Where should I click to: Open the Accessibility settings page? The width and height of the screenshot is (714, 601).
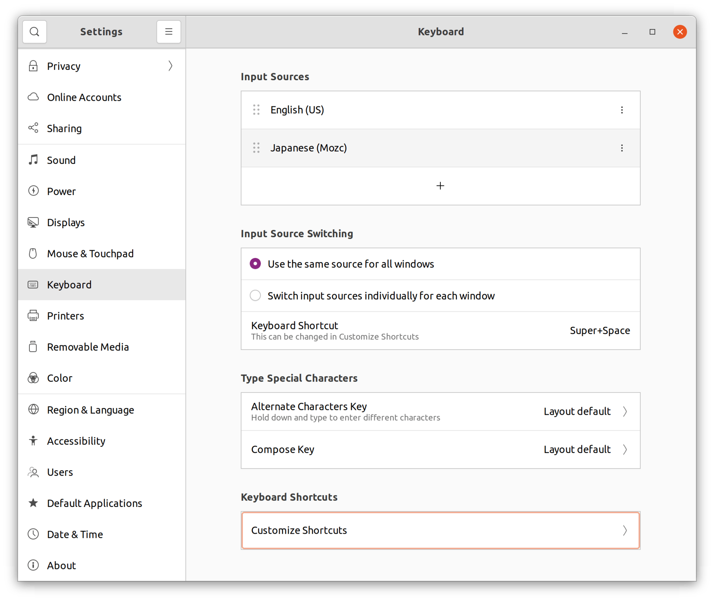(76, 441)
